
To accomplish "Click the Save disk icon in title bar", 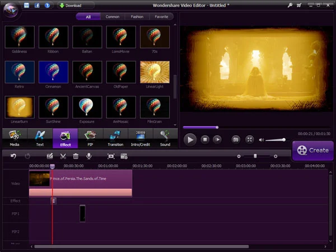I will [x=27, y=5].
